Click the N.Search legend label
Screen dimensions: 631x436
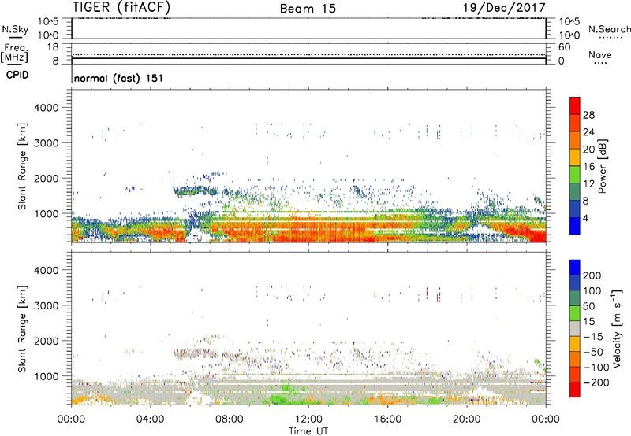tap(609, 29)
